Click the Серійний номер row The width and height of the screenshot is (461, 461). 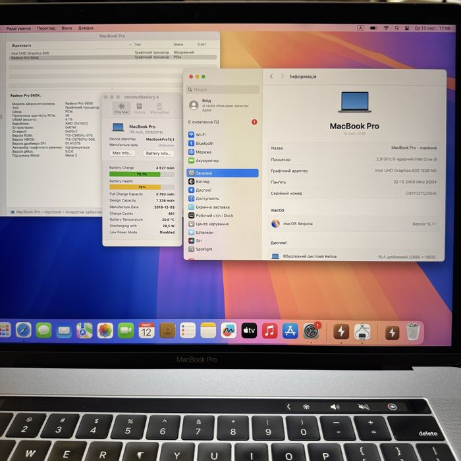354,193
